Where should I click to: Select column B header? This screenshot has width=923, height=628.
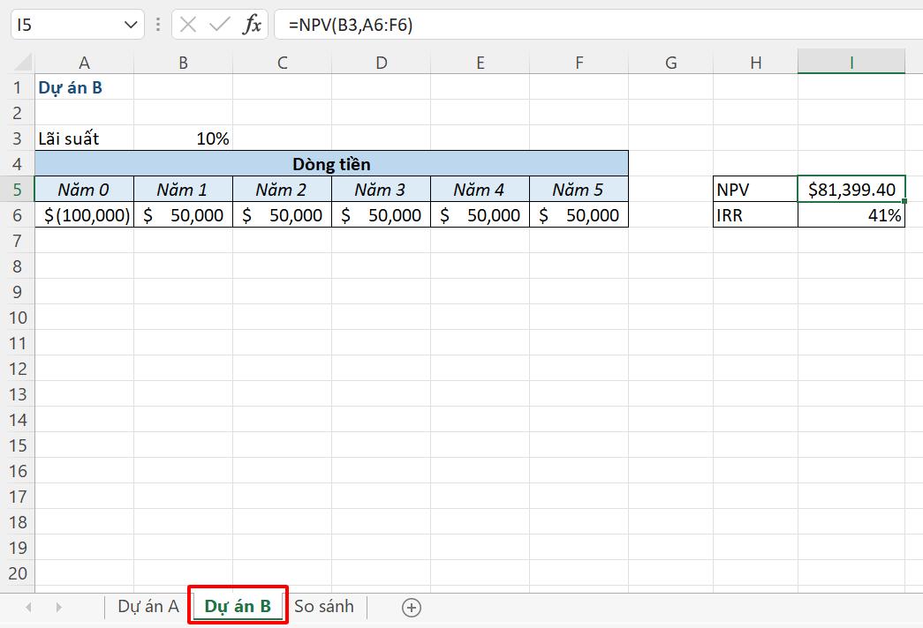pyautogui.click(x=183, y=63)
